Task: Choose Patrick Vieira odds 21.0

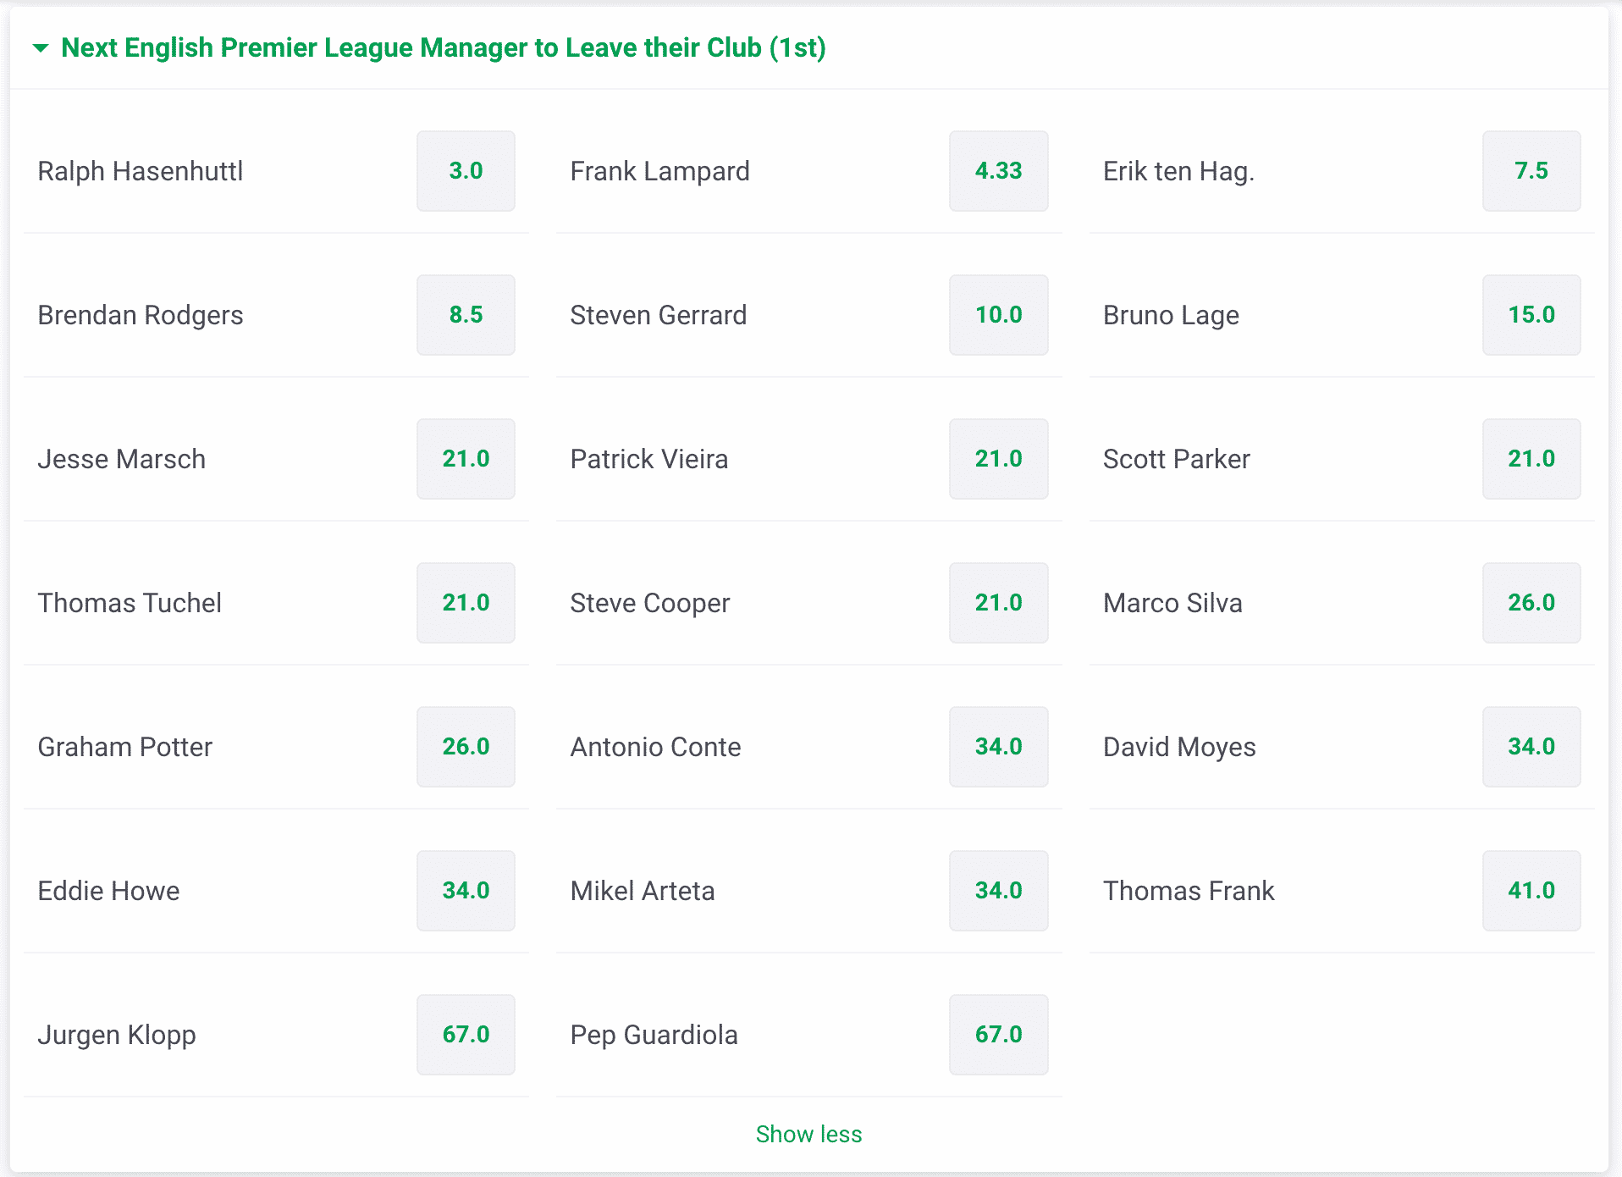Action: click(998, 459)
